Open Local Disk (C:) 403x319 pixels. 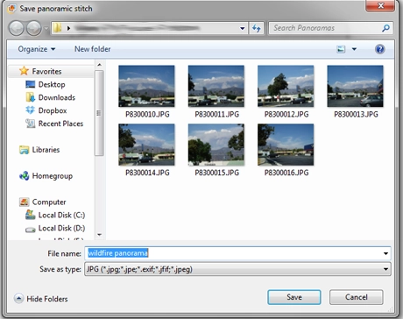pyautogui.click(x=61, y=216)
